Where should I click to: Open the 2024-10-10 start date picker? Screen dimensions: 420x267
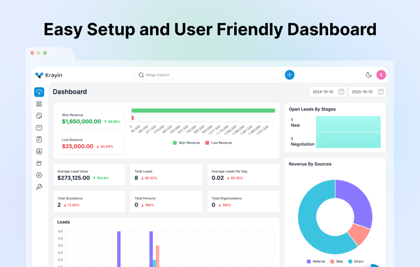(327, 91)
